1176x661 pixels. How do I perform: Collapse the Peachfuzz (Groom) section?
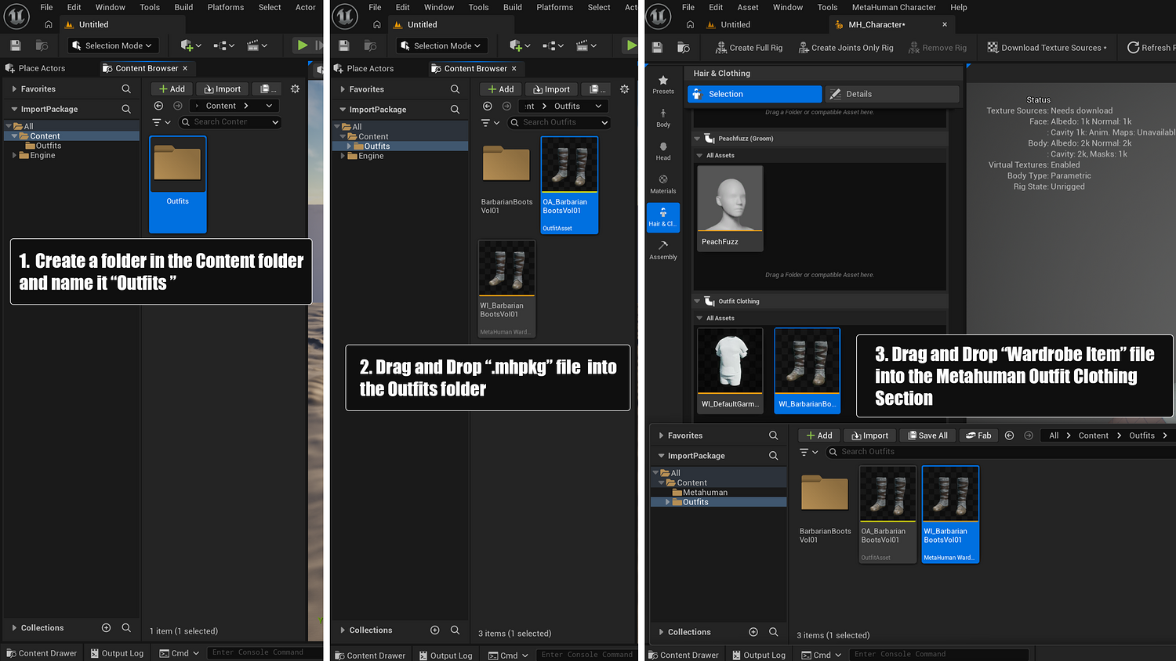tap(697, 139)
